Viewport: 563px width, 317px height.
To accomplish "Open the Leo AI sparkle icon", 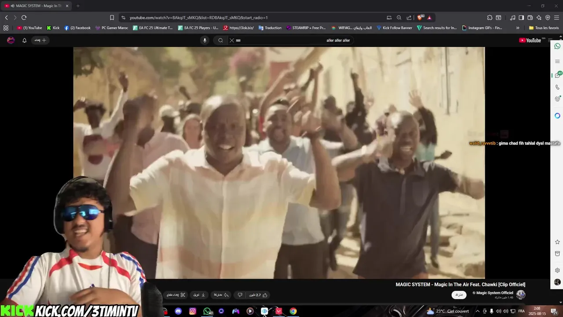I will 539,18.
